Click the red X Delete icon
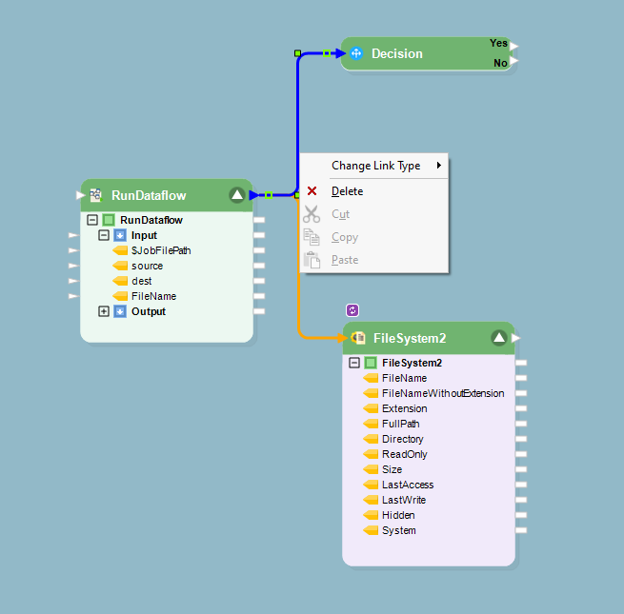624x614 pixels. pos(312,191)
